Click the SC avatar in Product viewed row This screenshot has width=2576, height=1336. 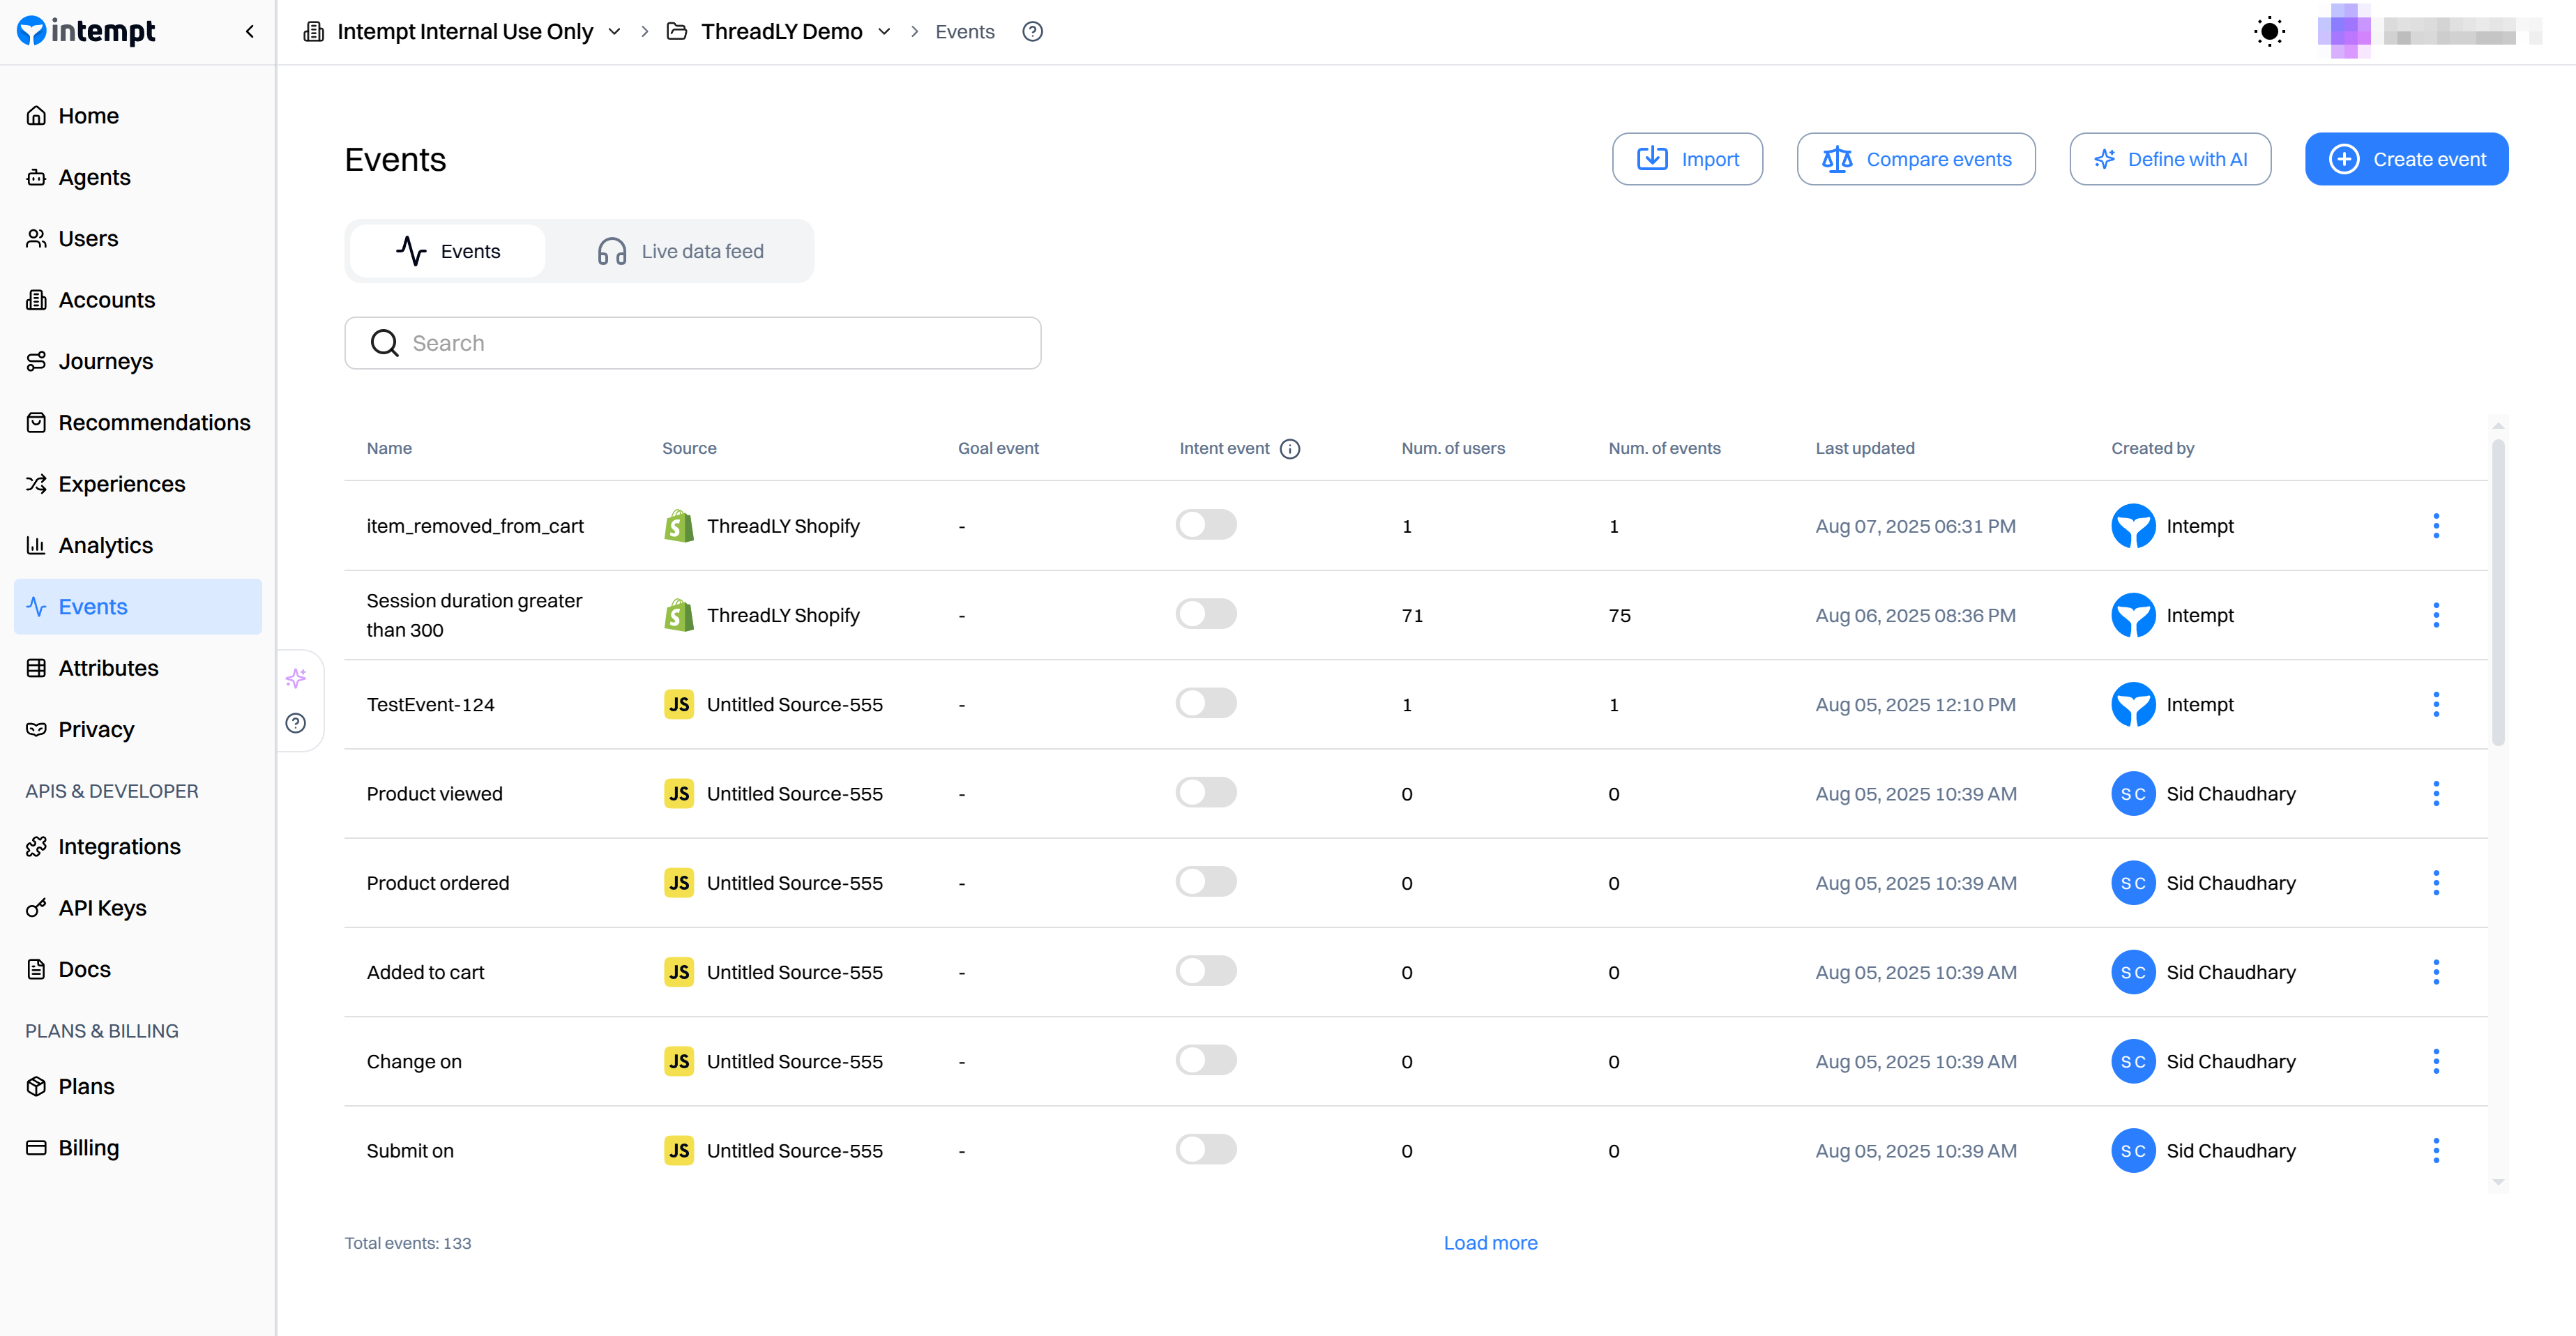pos(2133,794)
